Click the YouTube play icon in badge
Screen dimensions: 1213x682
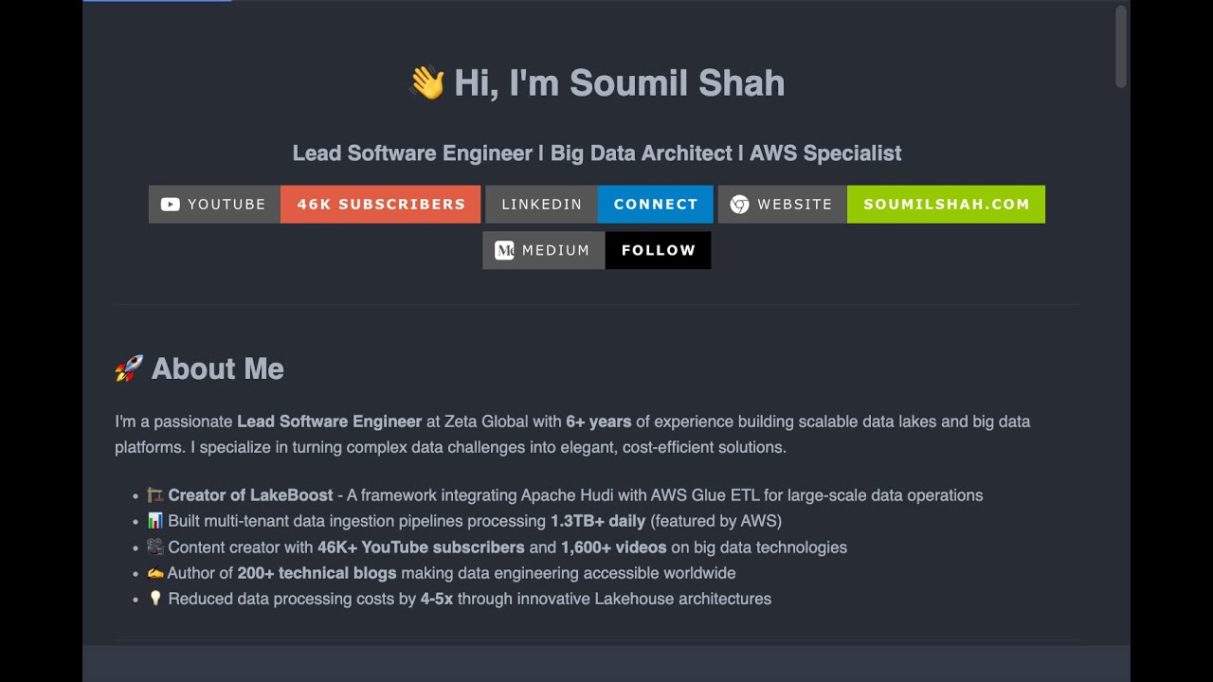(170, 205)
